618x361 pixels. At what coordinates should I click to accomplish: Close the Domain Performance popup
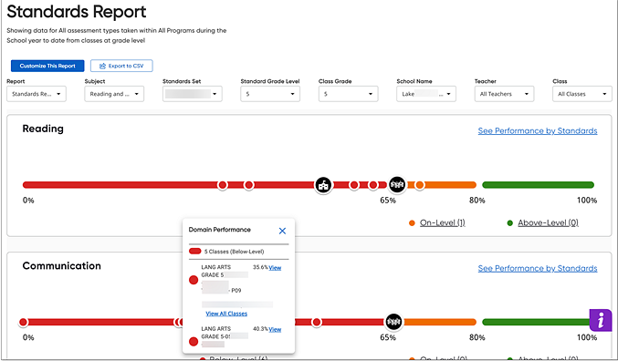point(282,231)
